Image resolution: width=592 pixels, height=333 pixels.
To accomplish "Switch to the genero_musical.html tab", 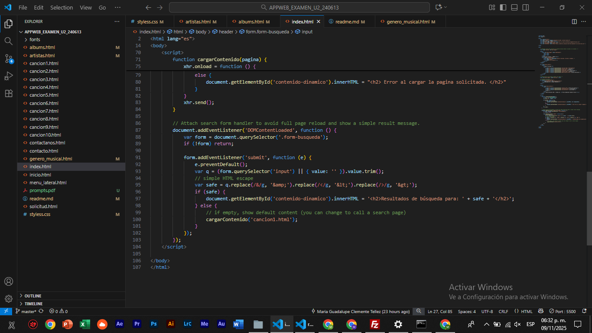I will coord(408,22).
